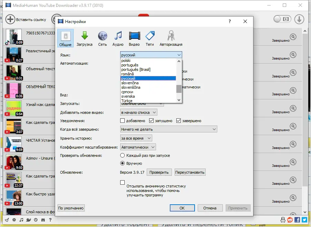
Task: Click the magnifier icon on the 13:00 video row
Action: coord(293,198)
